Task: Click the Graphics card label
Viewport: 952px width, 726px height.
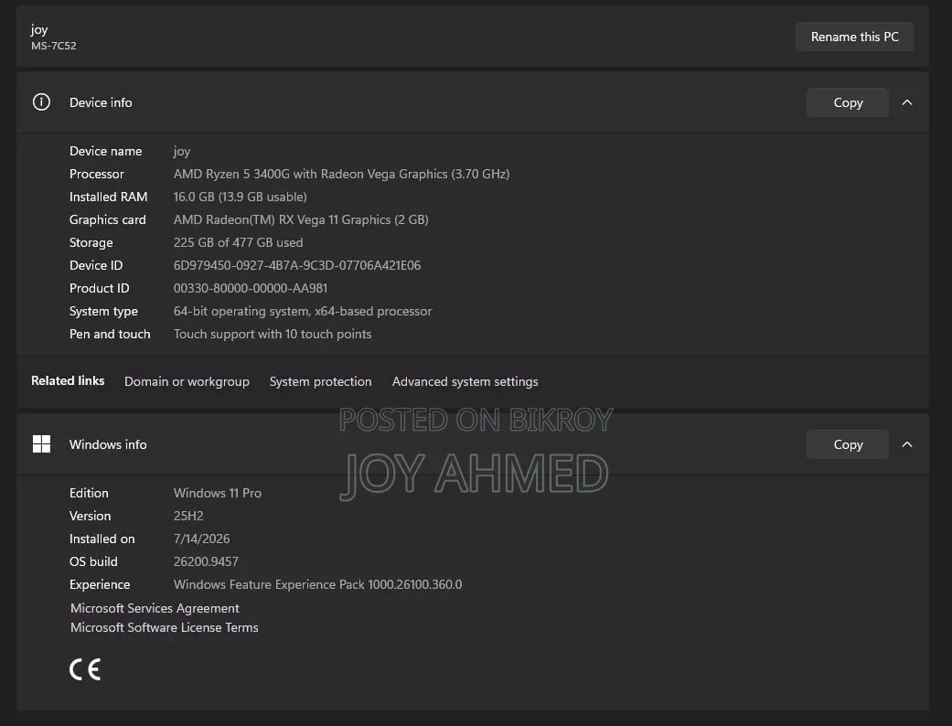Action: [108, 219]
